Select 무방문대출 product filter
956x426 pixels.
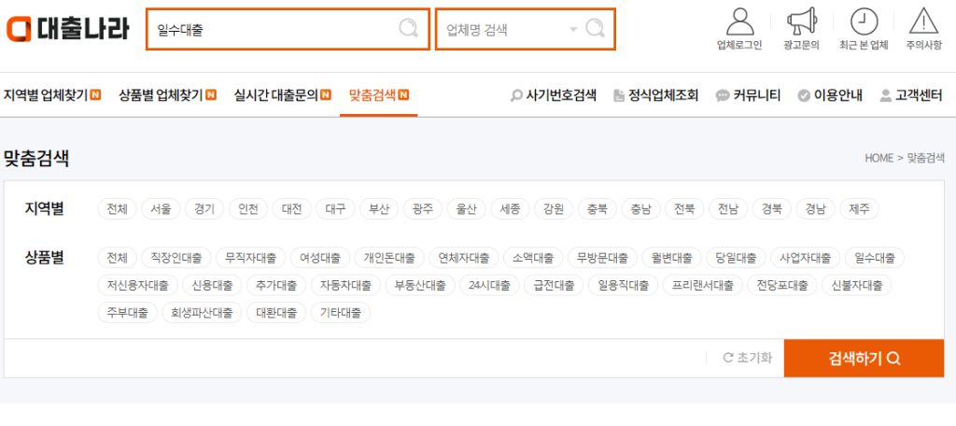click(602, 258)
